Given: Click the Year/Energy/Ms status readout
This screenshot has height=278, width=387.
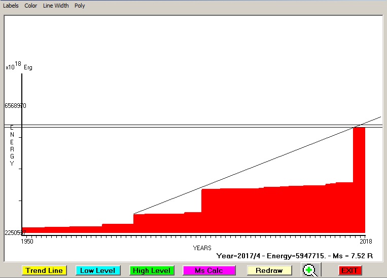Looking at the screenshot, I should [x=295, y=256].
